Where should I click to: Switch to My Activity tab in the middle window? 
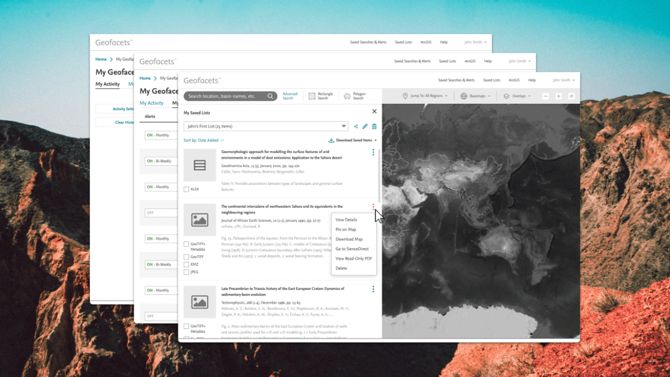152,103
